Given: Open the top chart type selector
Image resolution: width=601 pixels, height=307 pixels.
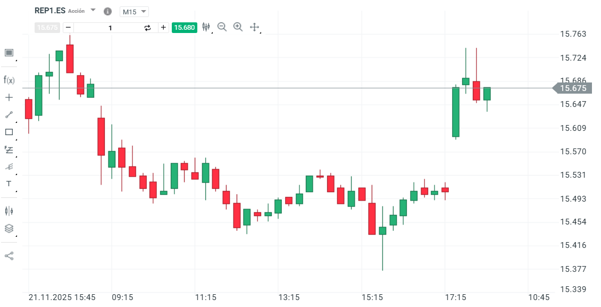Looking at the screenshot, I should click(x=206, y=27).
